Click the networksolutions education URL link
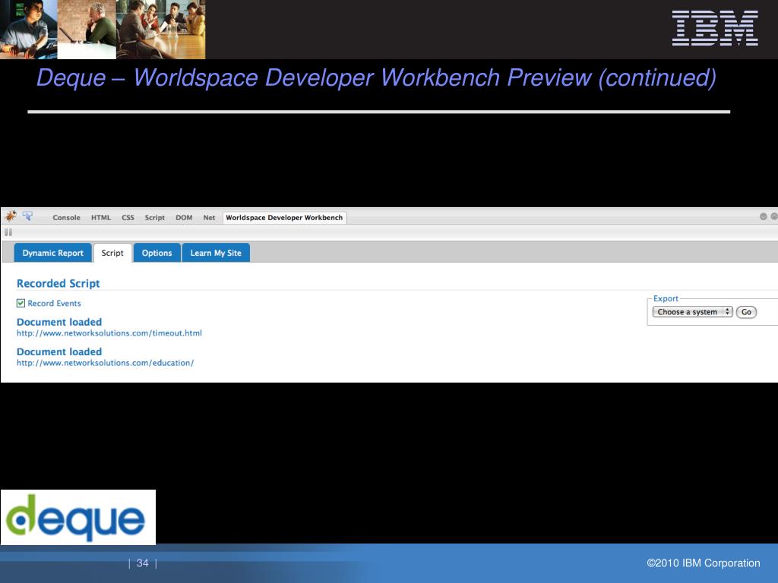This screenshot has width=778, height=583. pyautogui.click(x=105, y=363)
